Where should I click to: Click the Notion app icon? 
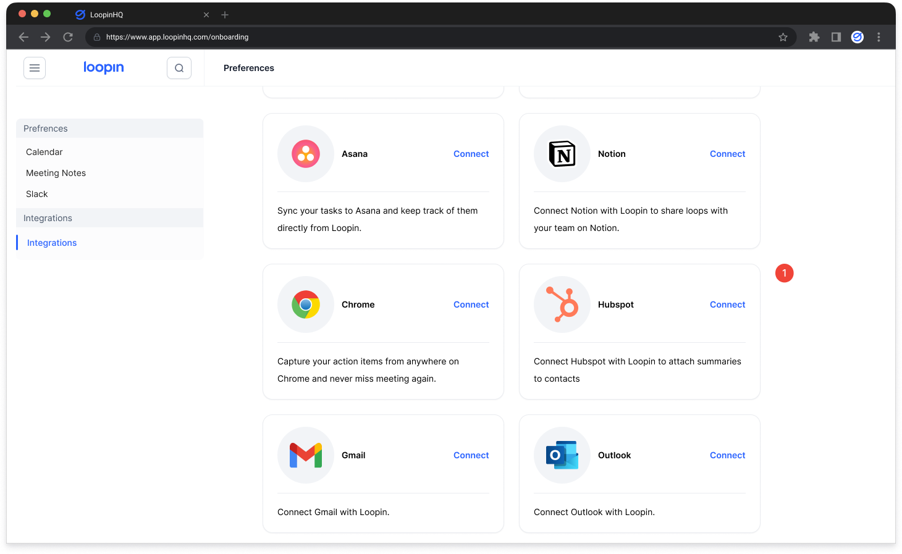click(562, 154)
